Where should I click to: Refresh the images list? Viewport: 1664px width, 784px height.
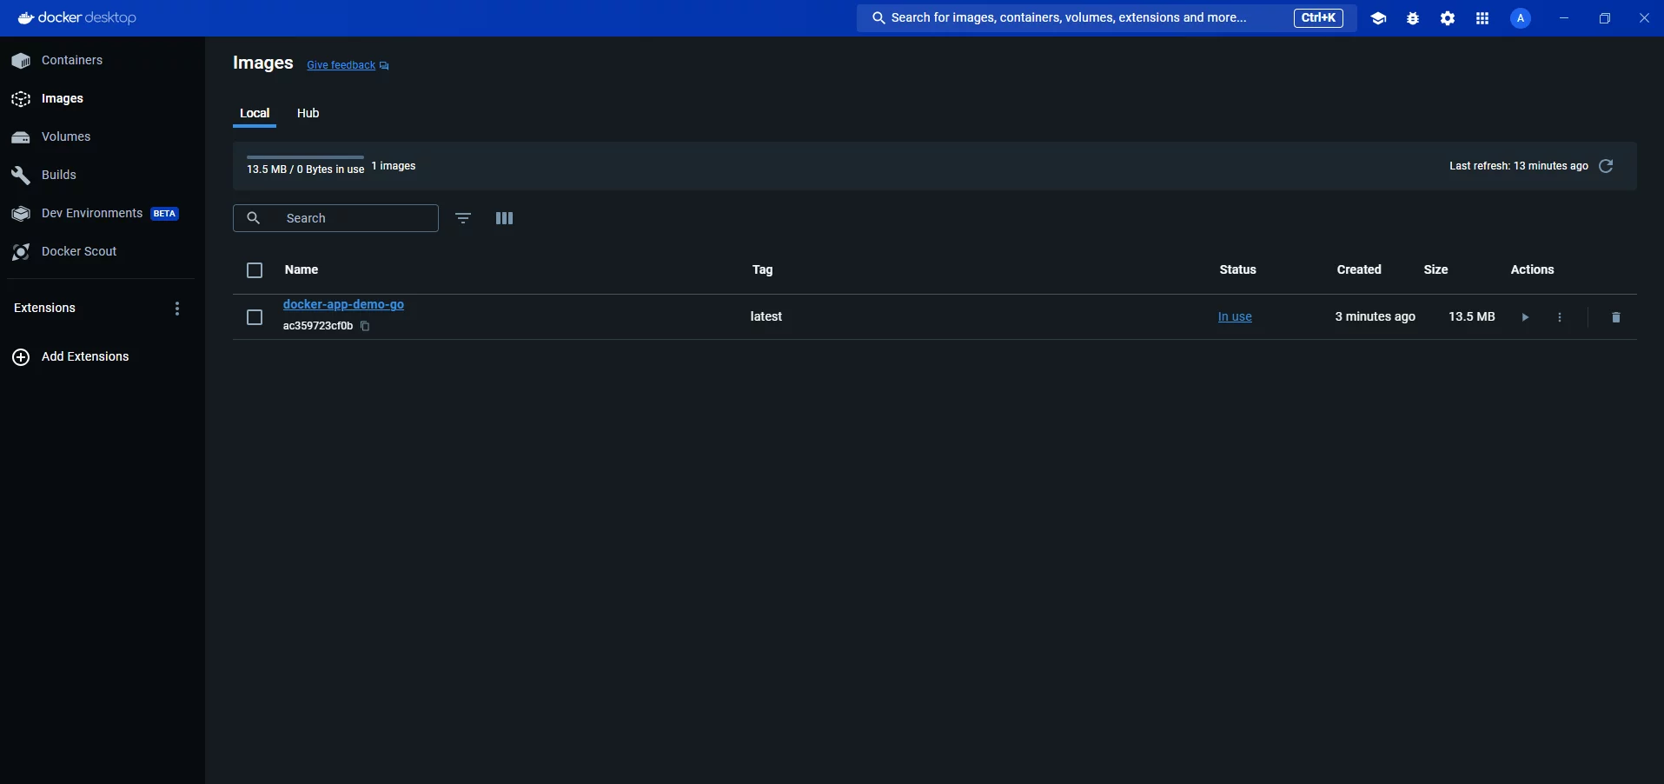1606,166
